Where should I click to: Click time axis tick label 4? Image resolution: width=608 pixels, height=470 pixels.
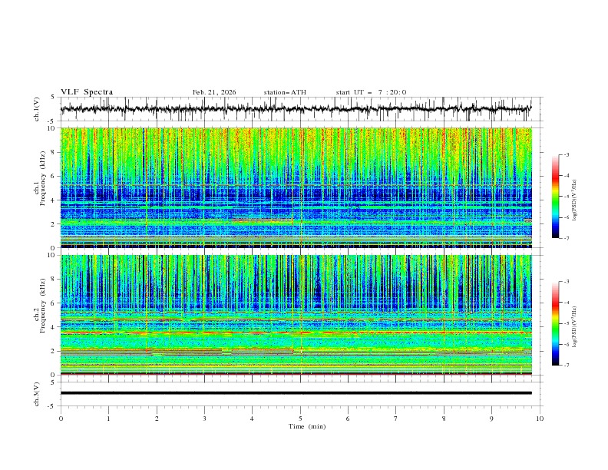click(252, 419)
